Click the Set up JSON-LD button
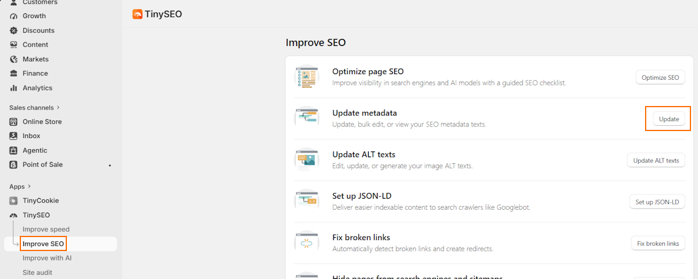 (657, 202)
